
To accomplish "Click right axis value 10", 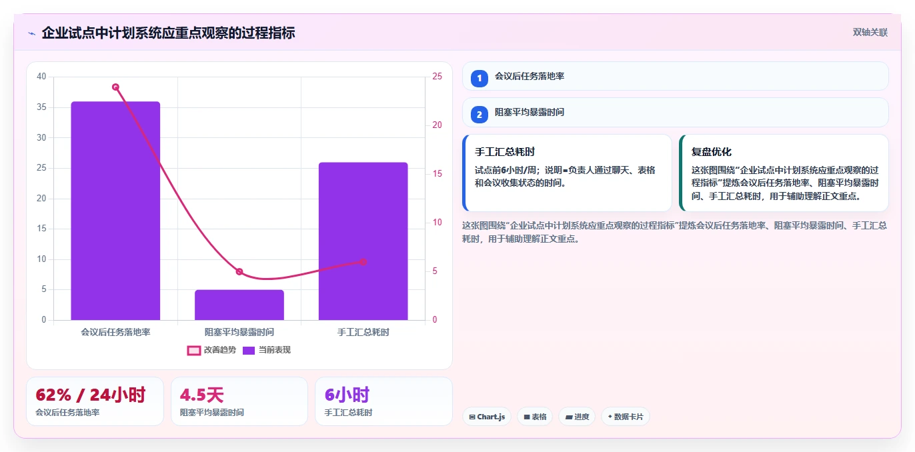I will pyautogui.click(x=437, y=223).
